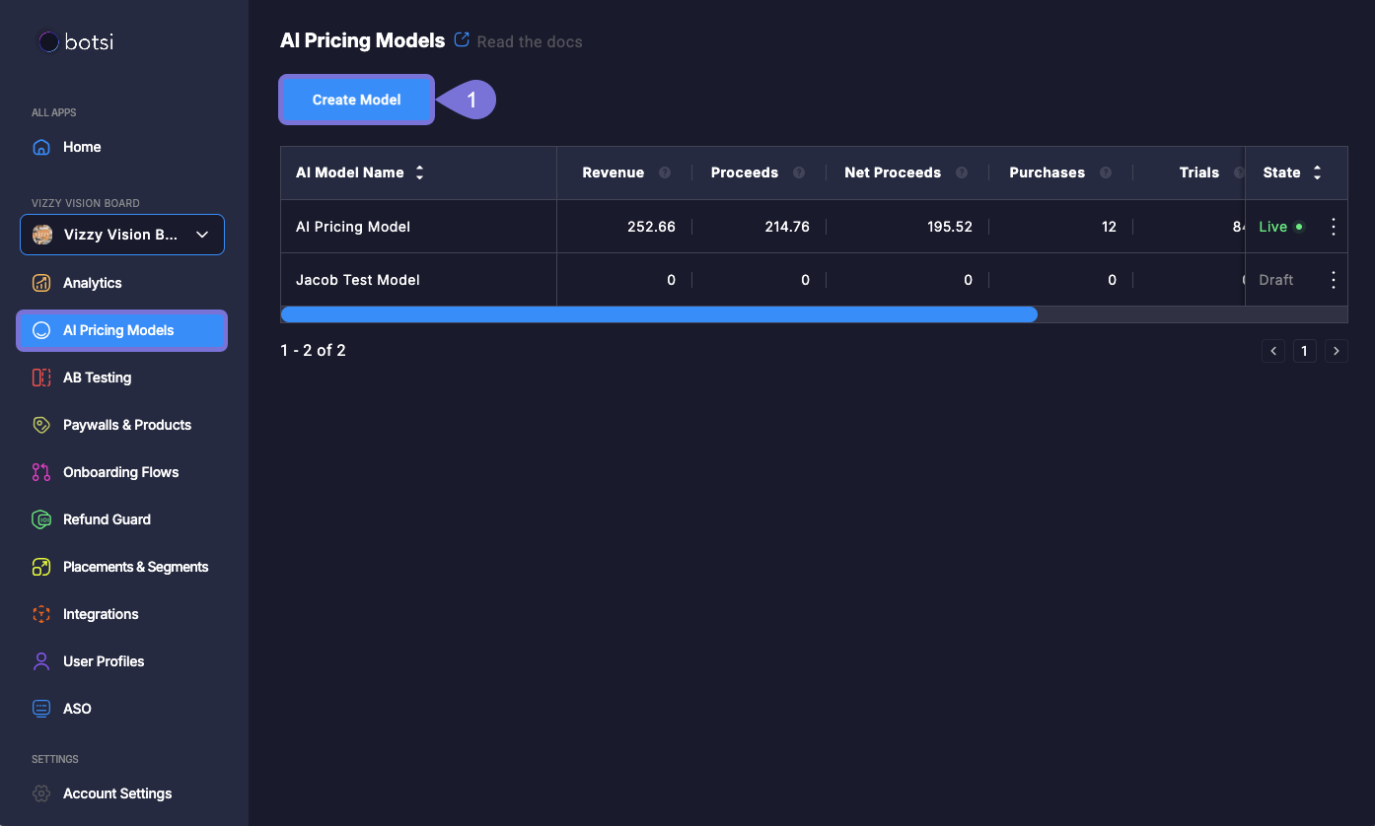Go to the next page arrow
The width and height of the screenshot is (1375, 826).
tap(1337, 351)
